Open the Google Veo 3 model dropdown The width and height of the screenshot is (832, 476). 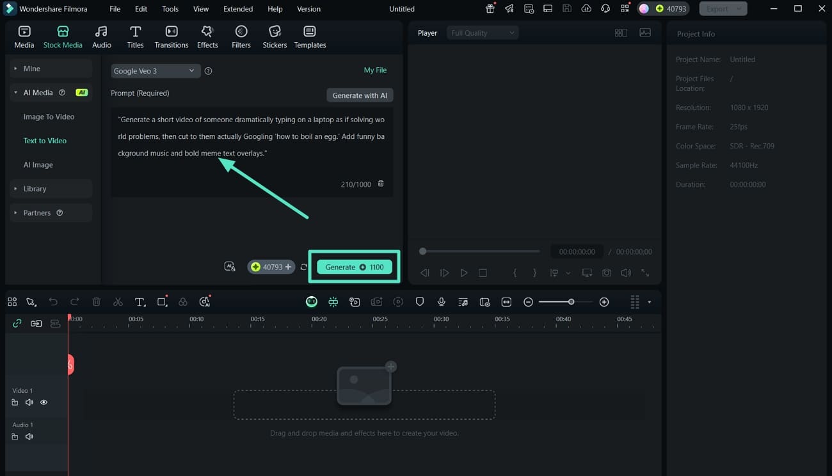pos(156,71)
